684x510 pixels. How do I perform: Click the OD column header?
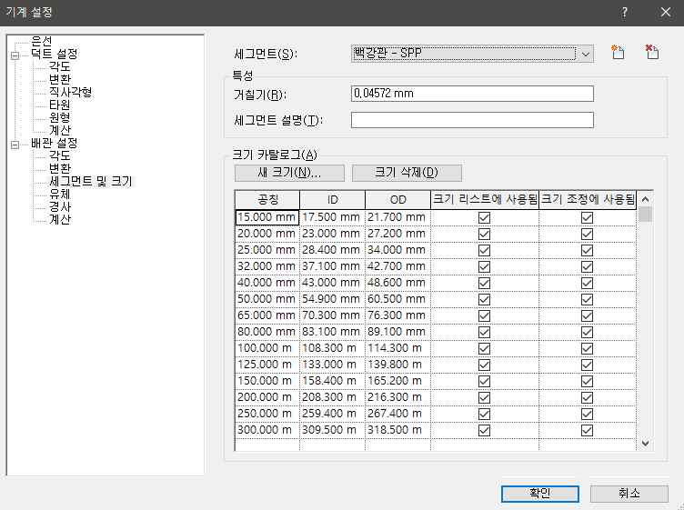[x=397, y=200]
